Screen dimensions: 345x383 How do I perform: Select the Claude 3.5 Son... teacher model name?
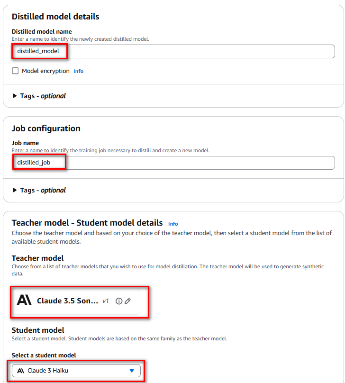[67, 301]
